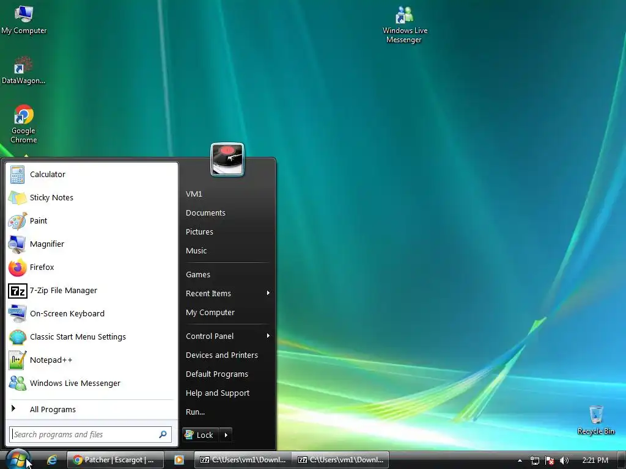
Task: Switch to Patcher | Escargot Chrome taskbar window
Action: pyautogui.click(x=115, y=460)
